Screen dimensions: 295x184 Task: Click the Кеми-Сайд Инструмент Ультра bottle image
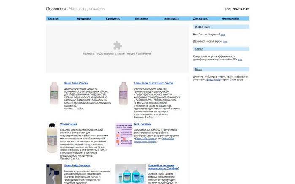(123, 93)
